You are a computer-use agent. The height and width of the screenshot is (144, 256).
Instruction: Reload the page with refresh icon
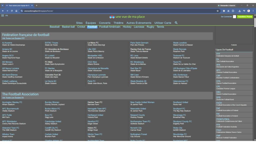point(12,11)
